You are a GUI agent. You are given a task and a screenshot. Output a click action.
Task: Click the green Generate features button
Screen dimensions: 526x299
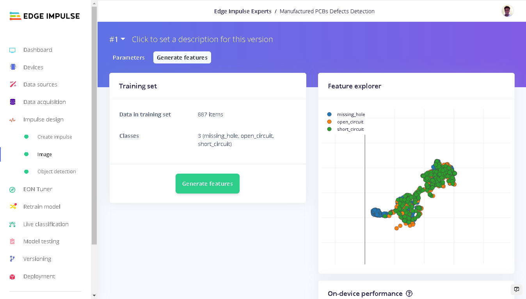[x=208, y=184]
